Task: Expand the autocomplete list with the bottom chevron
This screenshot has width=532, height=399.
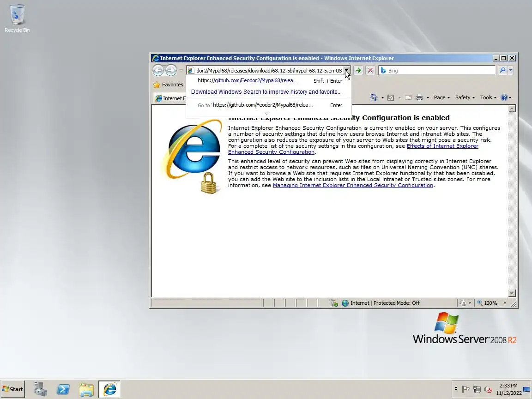Action: click(266, 114)
